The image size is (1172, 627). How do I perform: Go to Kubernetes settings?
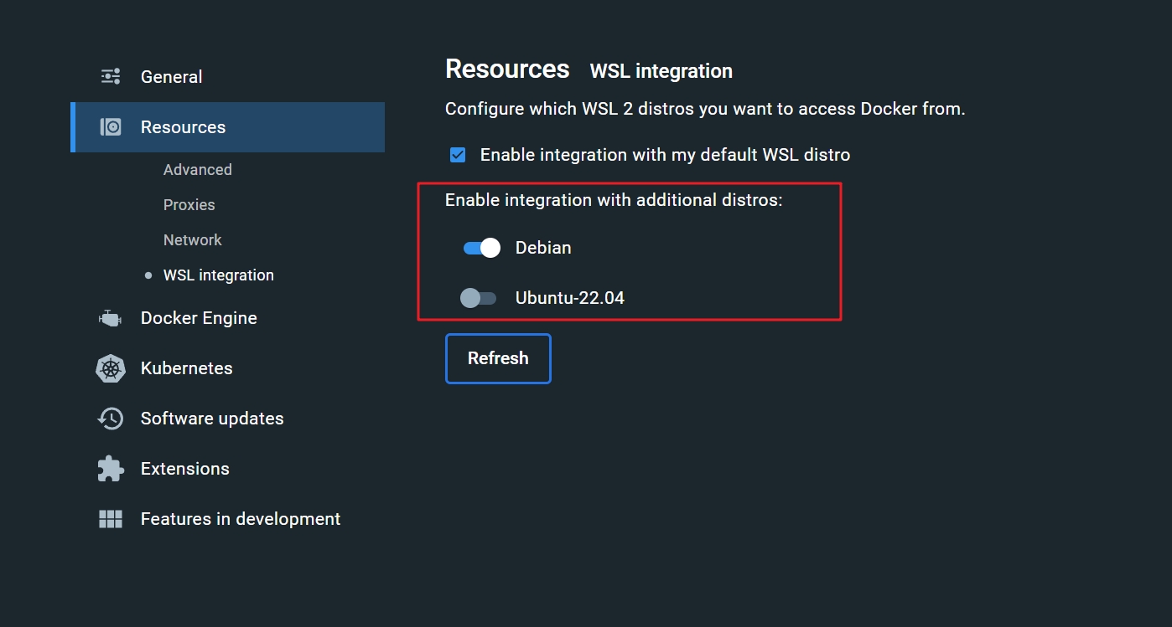[x=187, y=368]
